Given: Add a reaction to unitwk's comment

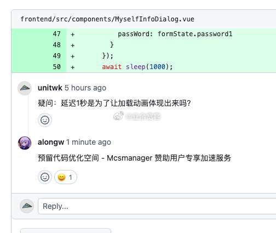Looking at the screenshot, I should coord(45,120).
